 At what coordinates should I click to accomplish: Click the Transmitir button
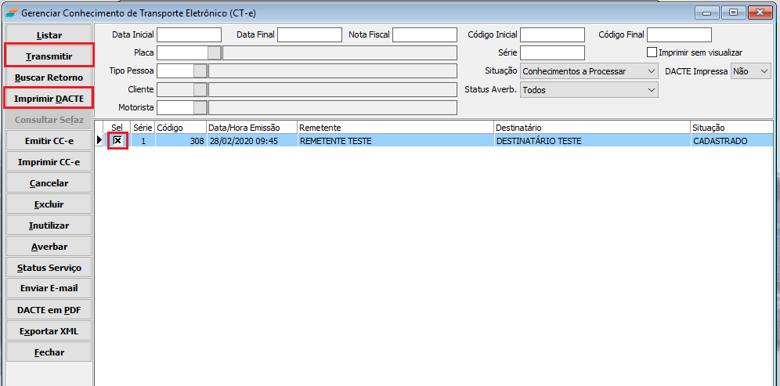pos(49,56)
